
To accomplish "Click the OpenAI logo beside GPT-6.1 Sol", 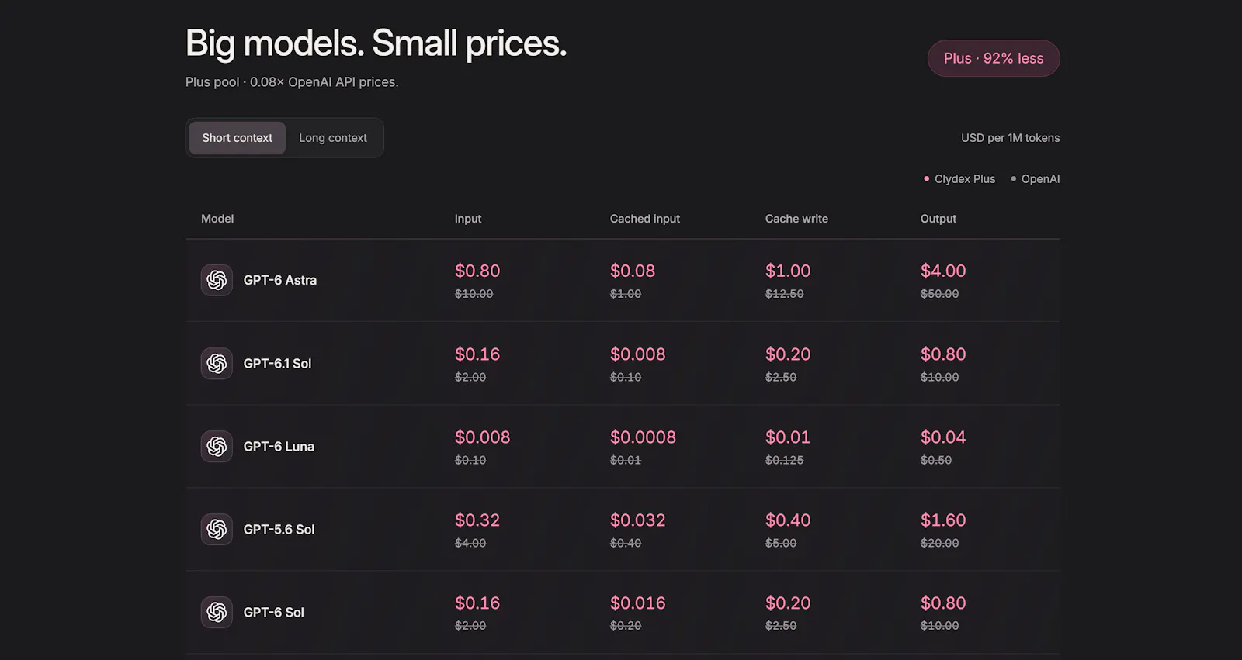I will [217, 363].
